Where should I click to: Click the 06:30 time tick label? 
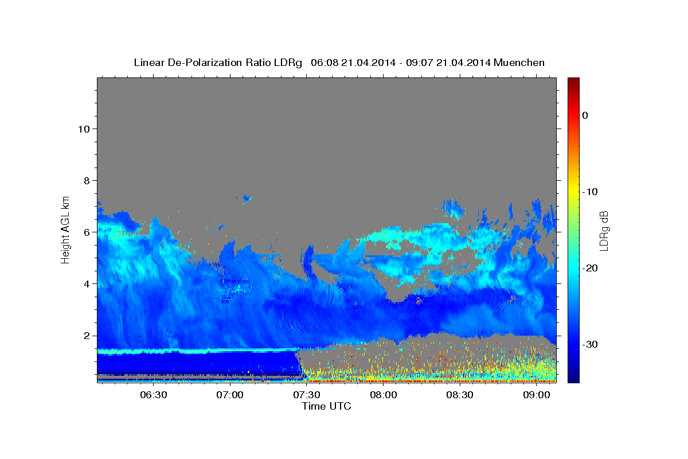pos(154,395)
